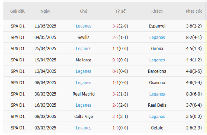Click the Mallorca home team name
Screen dimensions: 207x135
[x=83, y=60]
